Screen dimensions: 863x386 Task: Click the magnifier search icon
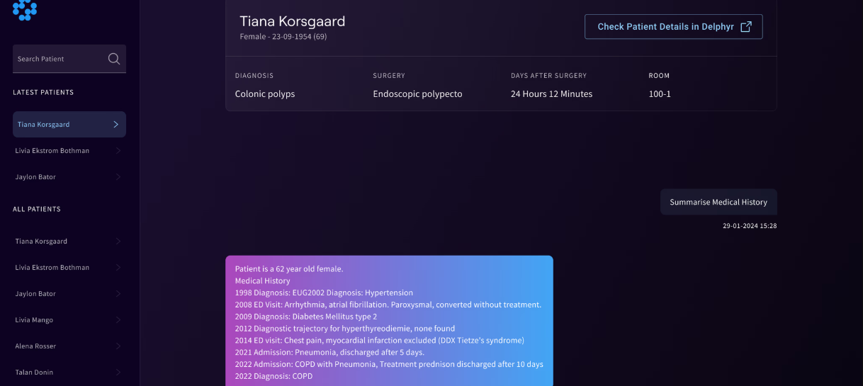tap(114, 59)
